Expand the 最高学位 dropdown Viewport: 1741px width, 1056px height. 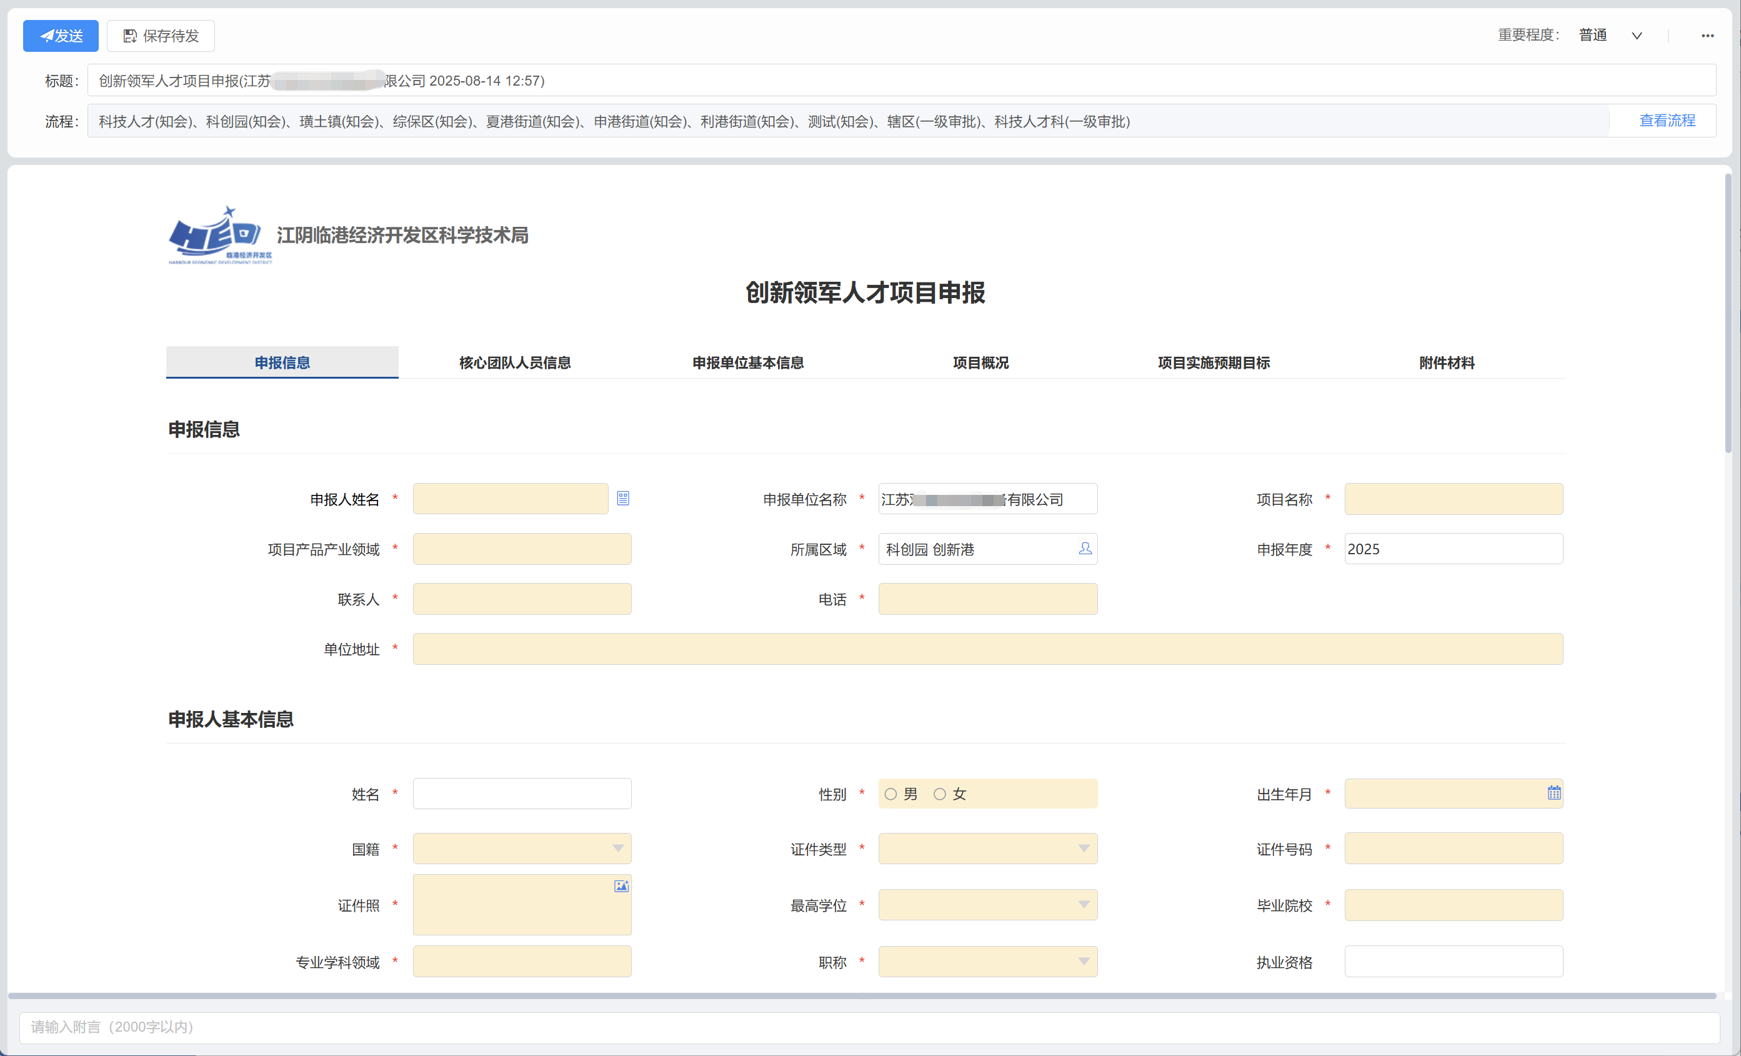click(x=987, y=905)
